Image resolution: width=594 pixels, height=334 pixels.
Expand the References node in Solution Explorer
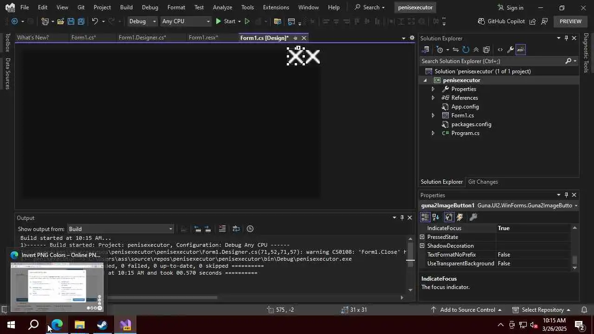[433, 98]
